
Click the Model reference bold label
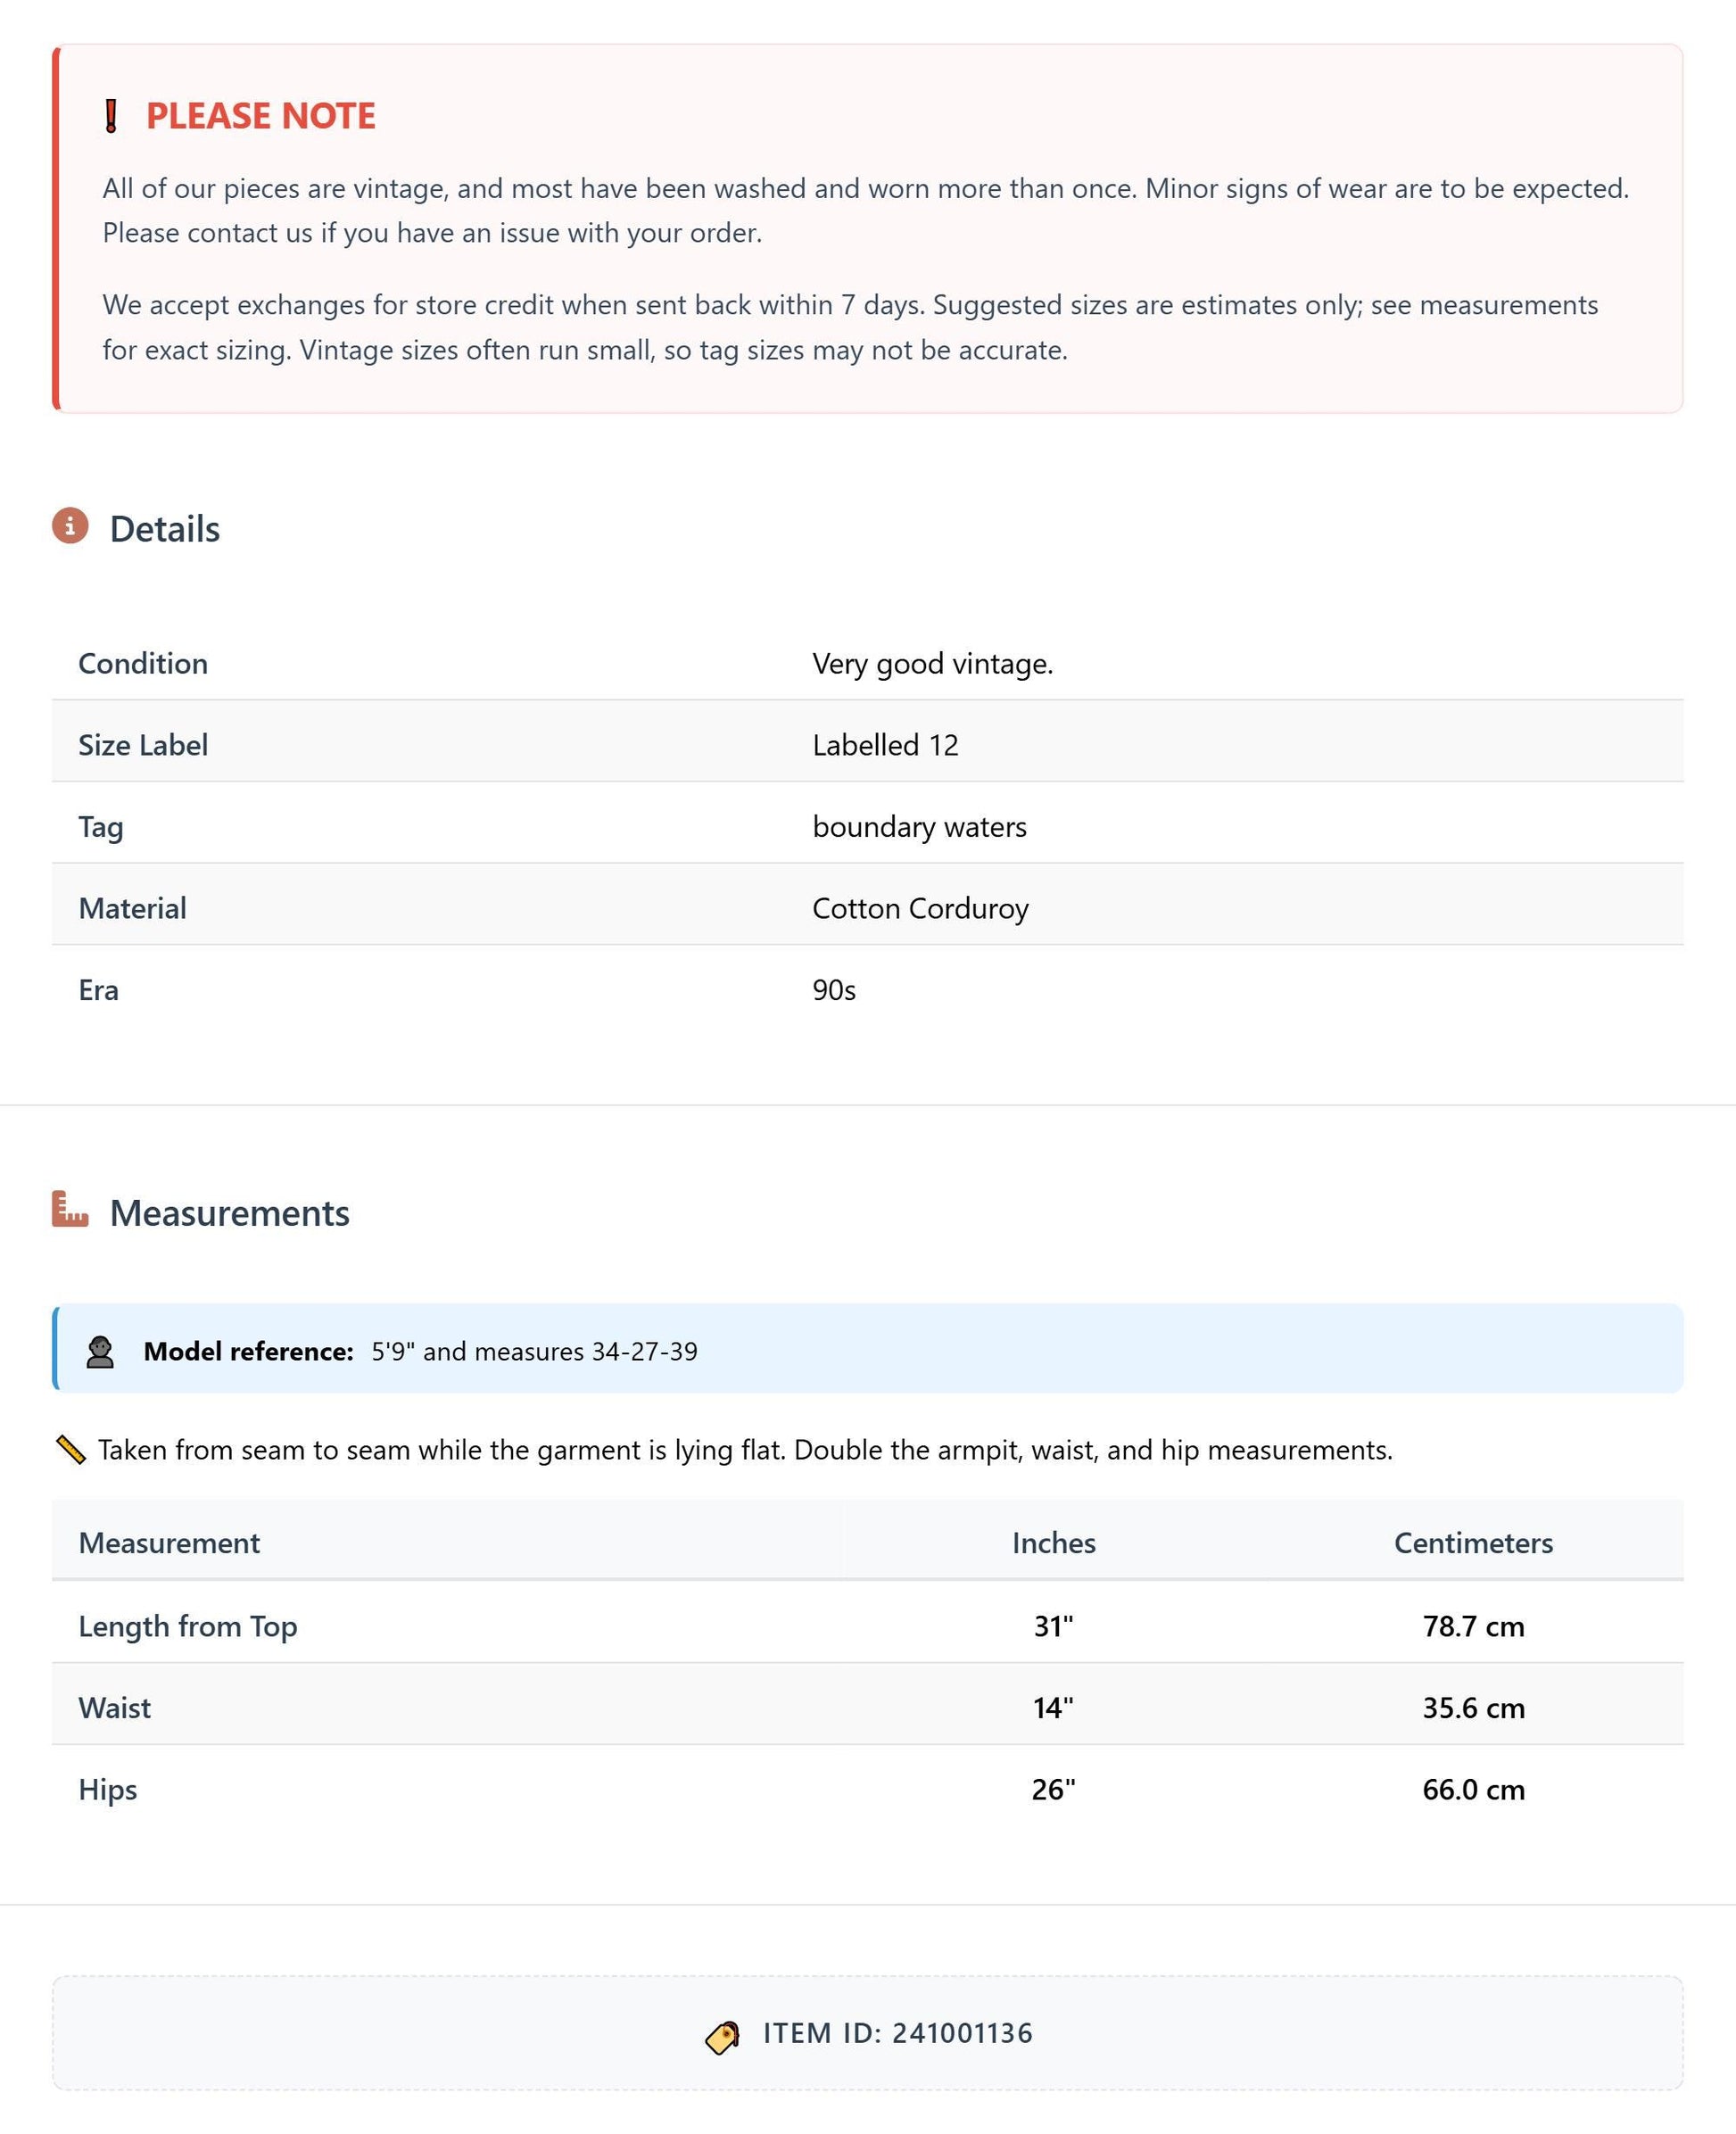pyautogui.click(x=249, y=1351)
